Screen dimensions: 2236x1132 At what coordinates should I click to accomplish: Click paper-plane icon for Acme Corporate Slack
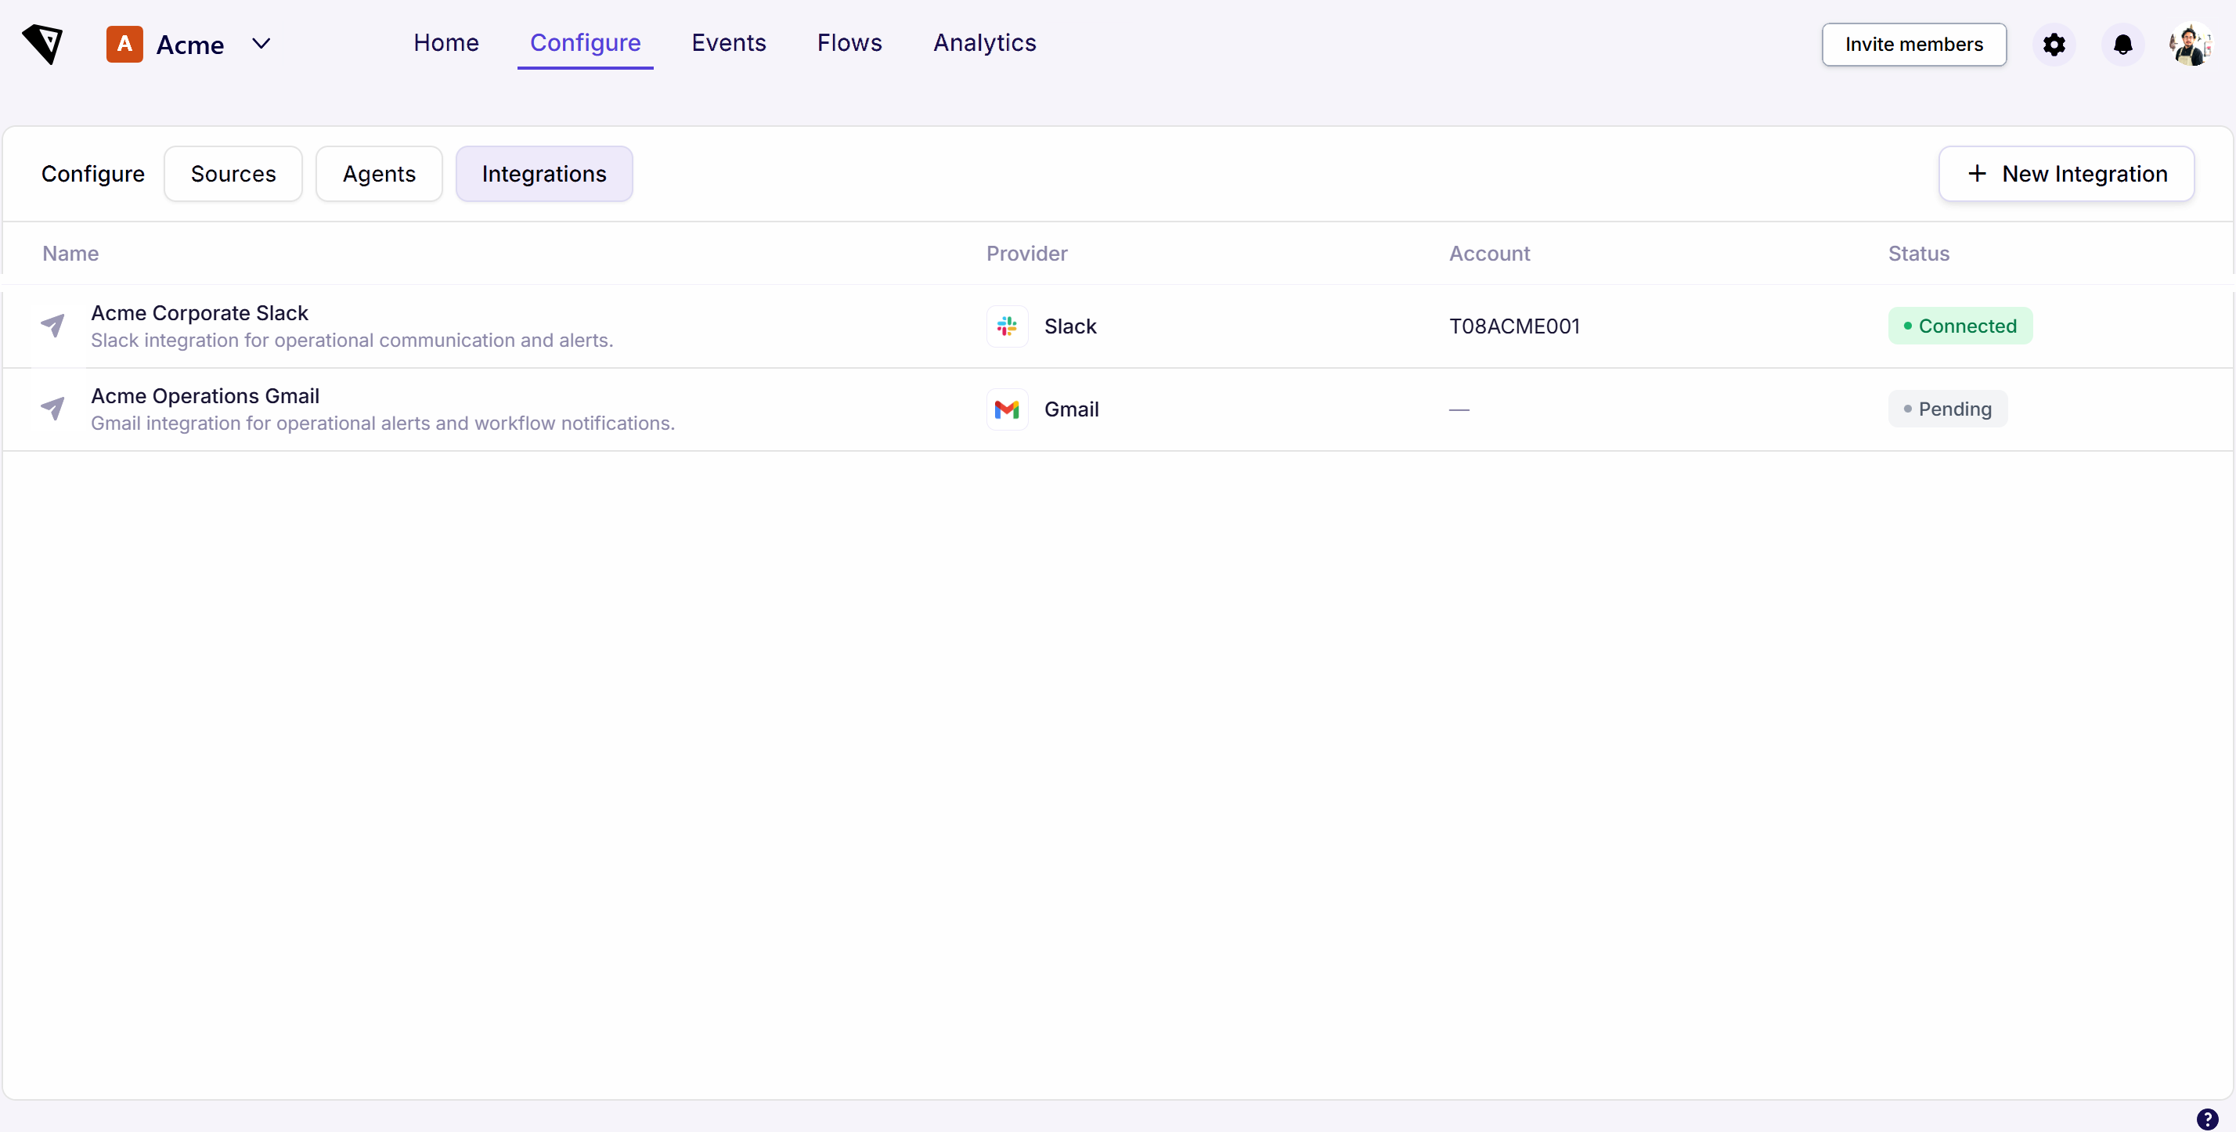(53, 326)
